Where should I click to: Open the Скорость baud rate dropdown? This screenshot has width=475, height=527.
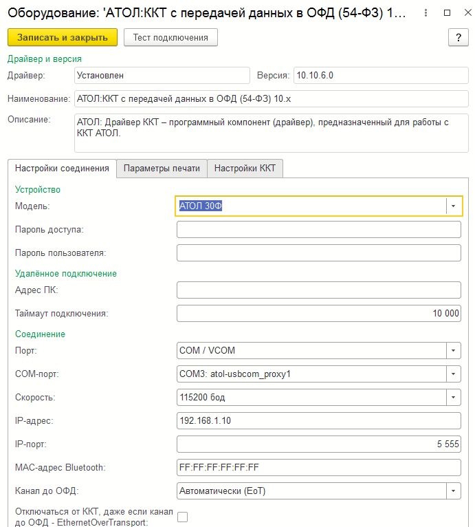(454, 398)
